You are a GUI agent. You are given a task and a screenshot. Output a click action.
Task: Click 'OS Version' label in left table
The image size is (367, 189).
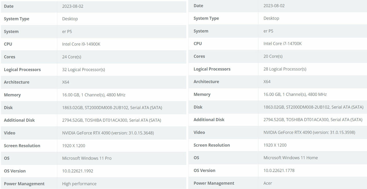tap(15, 171)
